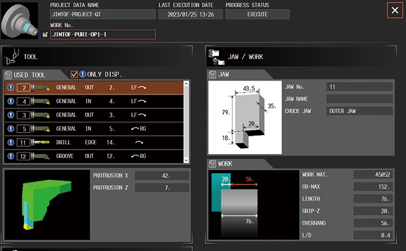The height and width of the screenshot is (251, 406).
Task: Click the blue info icon next to ONLY DISP.
Action: (82, 75)
